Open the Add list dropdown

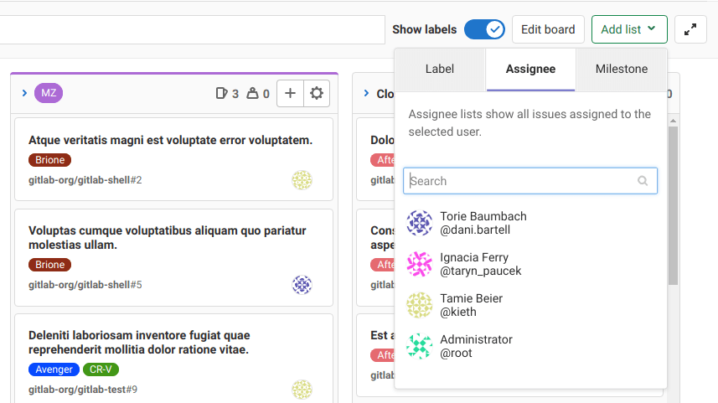[628, 29]
